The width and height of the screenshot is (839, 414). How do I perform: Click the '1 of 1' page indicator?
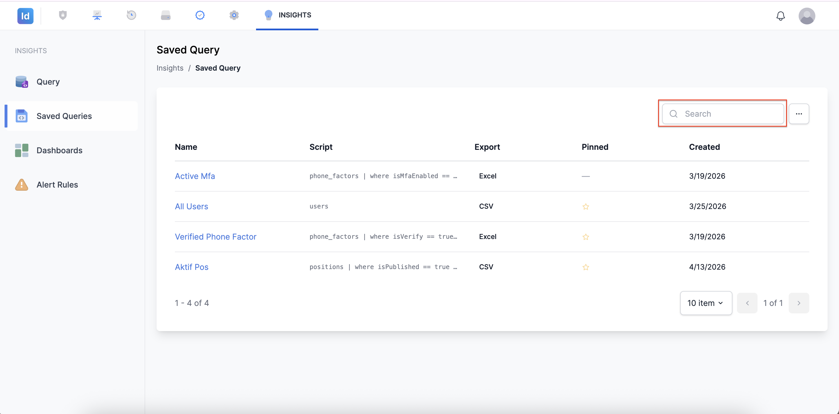(x=773, y=303)
